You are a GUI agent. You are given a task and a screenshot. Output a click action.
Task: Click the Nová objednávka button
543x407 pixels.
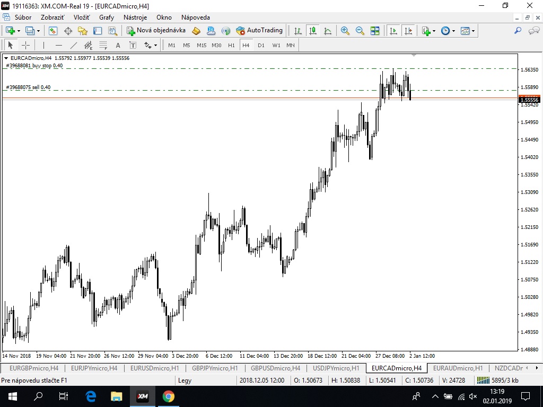coord(156,31)
